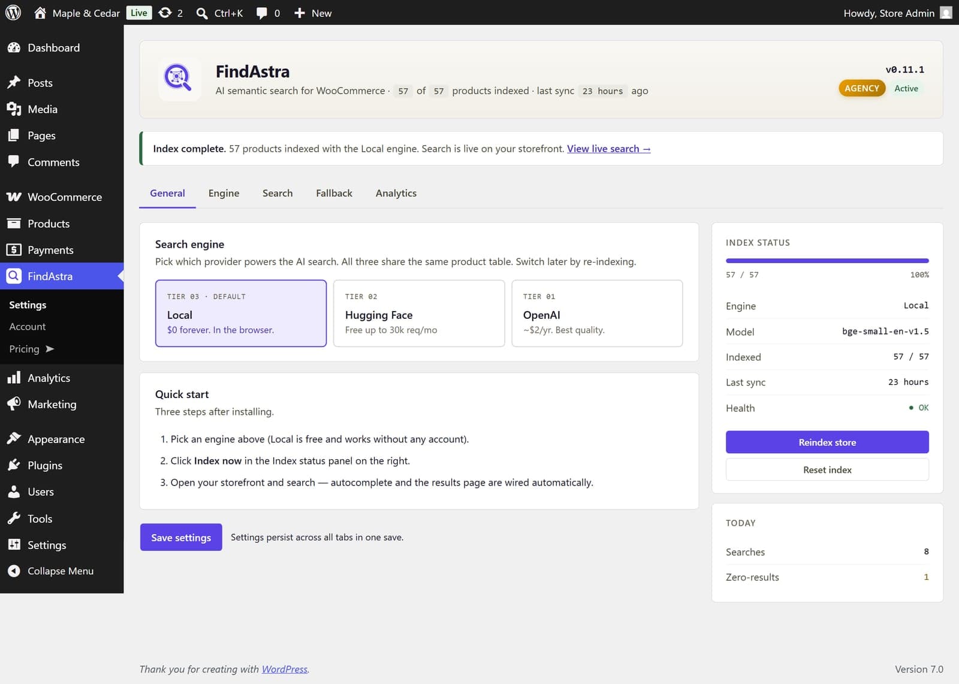Click the v0.11.1 version label
The height and width of the screenshot is (684, 959).
tap(904, 70)
